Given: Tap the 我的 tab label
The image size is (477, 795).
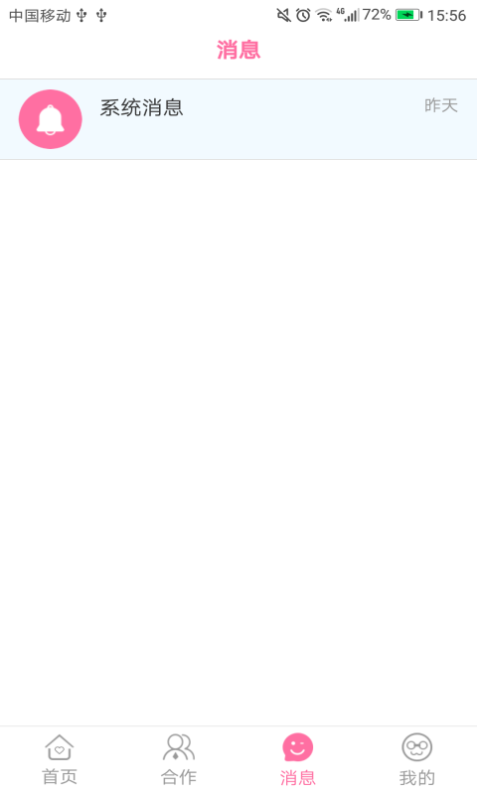Looking at the screenshot, I should 416,777.
